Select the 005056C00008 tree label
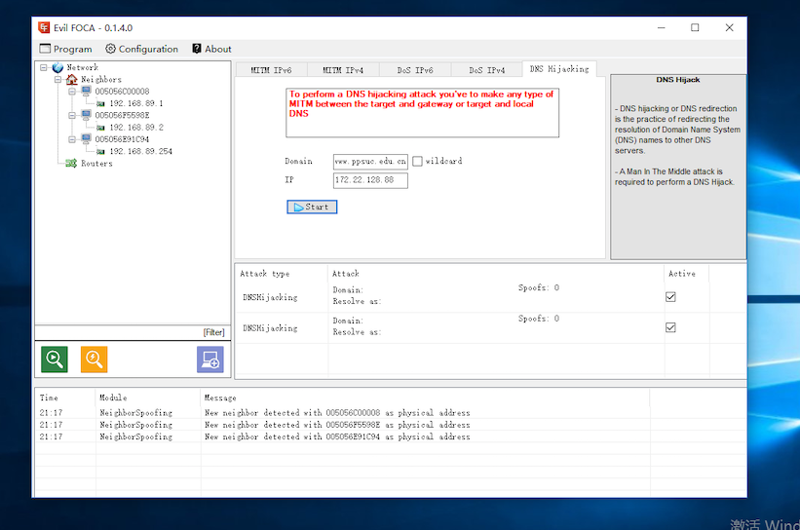Viewport: 800px width, 530px height. 122,92
